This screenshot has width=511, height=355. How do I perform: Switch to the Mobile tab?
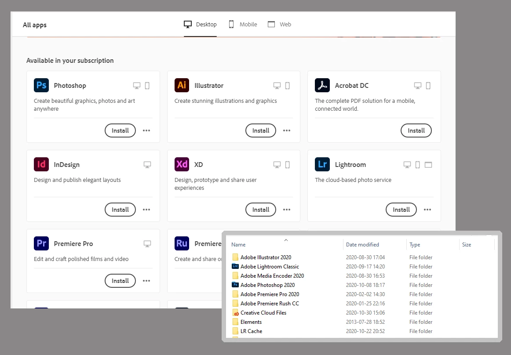(x=243, y=25)
